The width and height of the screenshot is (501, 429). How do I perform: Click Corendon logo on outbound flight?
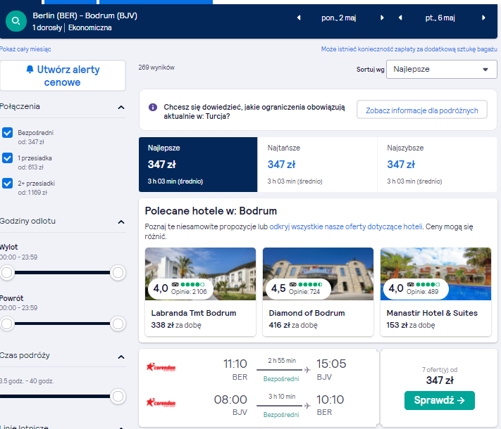[x=161, y=367]
